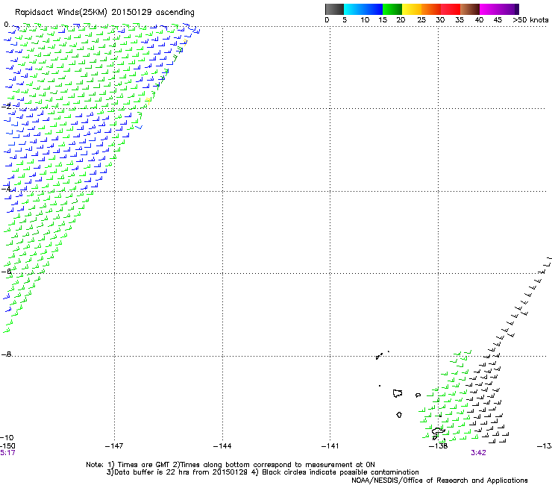Click the '>50 knots' legend label
The width and height of the screenshot is (552, 485).
[x=530, y=20]
